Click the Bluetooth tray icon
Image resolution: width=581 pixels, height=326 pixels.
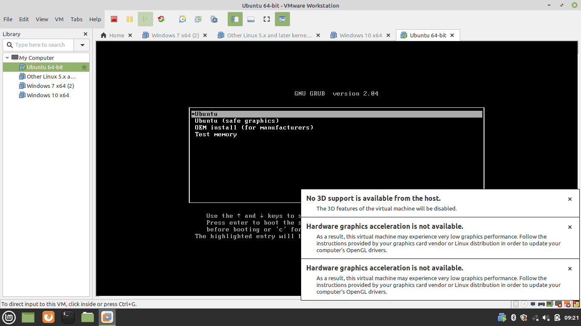point(513,318)
